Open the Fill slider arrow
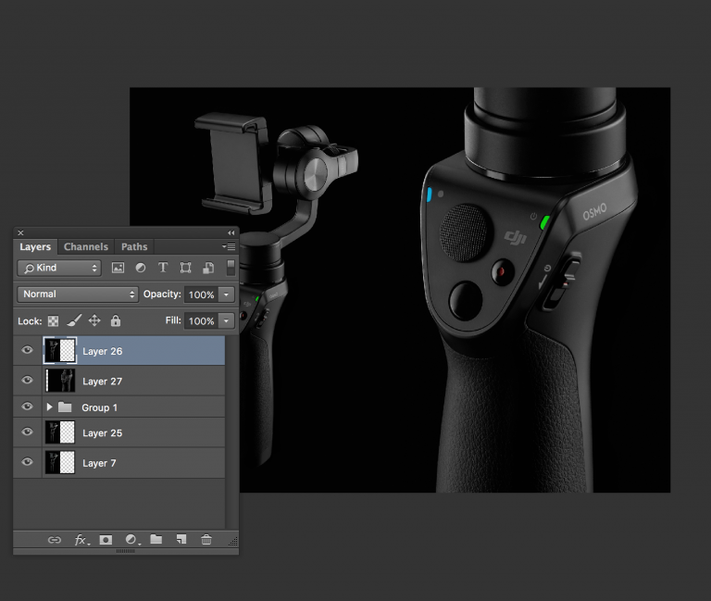The image size is (711, 601). point(226,321)
